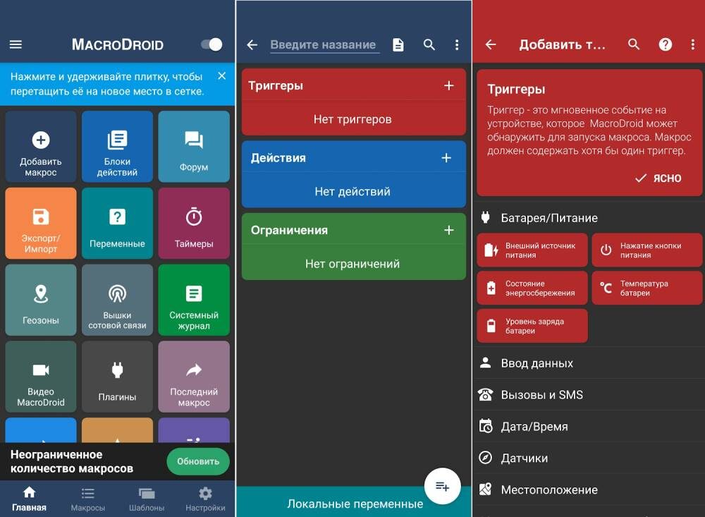The height and width of the screenshot is (517, 705).
Task: Open the help question-mark icon
Action: 666,44
